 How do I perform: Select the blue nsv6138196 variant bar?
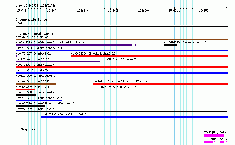click(x=134, y=117)
